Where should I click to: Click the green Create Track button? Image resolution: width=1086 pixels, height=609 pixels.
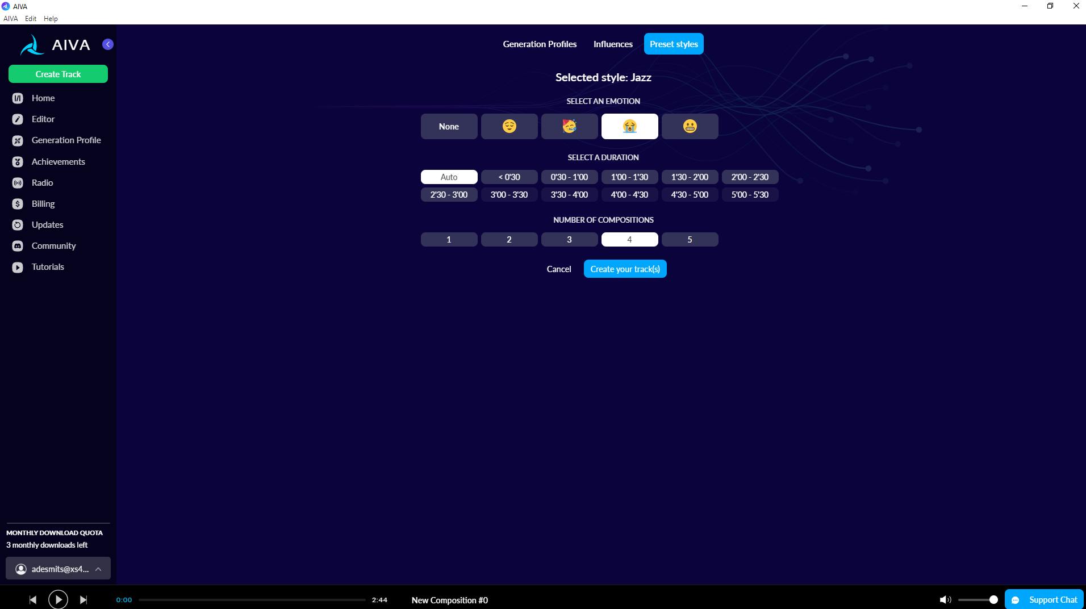pyautogui.click(x=58, y=74)
